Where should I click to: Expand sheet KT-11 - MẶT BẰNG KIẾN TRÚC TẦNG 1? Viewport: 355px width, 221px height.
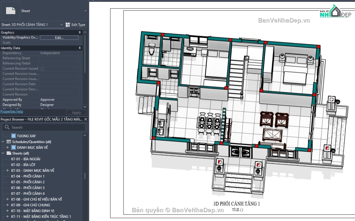click(7, 217)
